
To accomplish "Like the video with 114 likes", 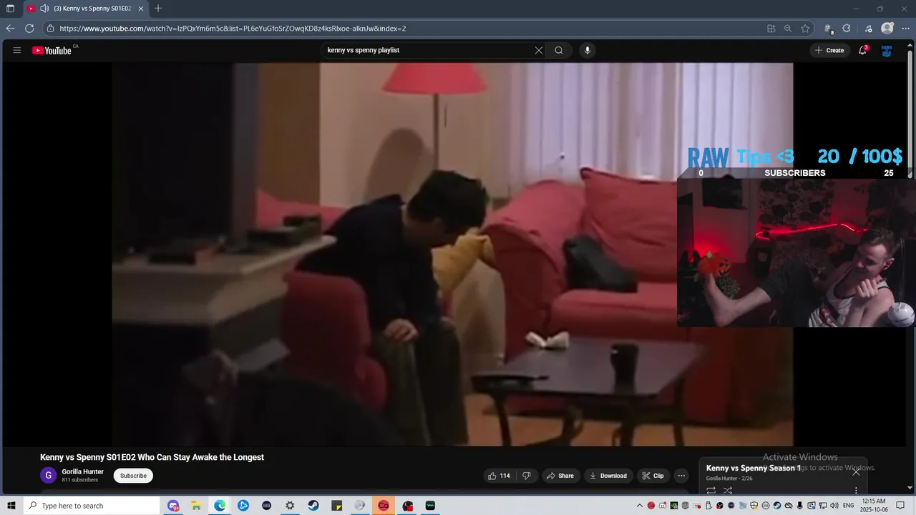I will (499, 476).
